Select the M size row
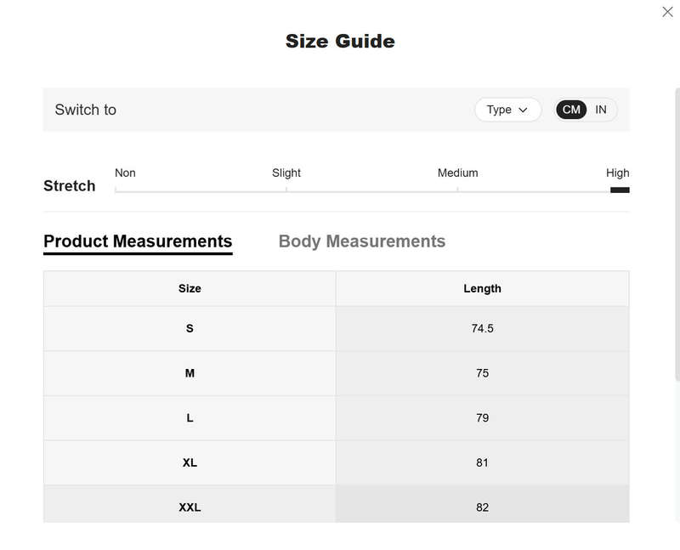This screenshot has height=550, width=680. click(337, 373)
